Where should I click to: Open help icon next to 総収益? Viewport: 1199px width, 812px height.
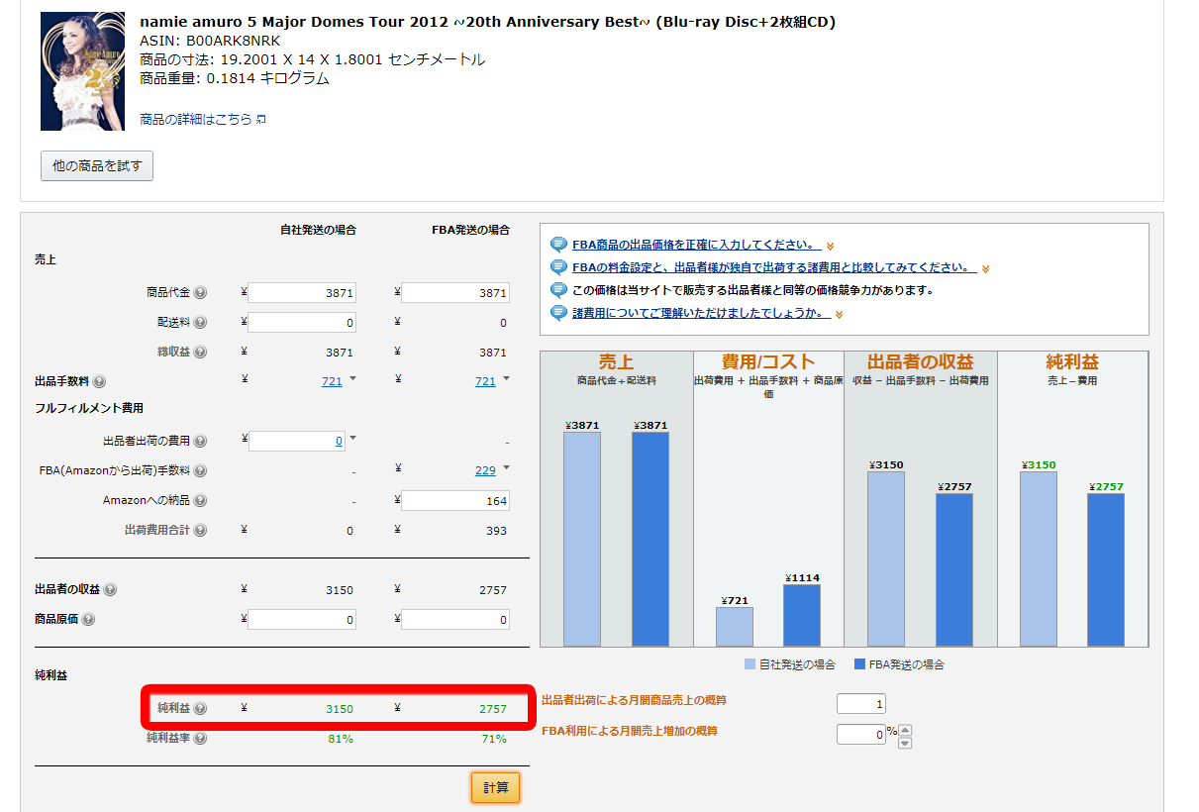(200, 353)
